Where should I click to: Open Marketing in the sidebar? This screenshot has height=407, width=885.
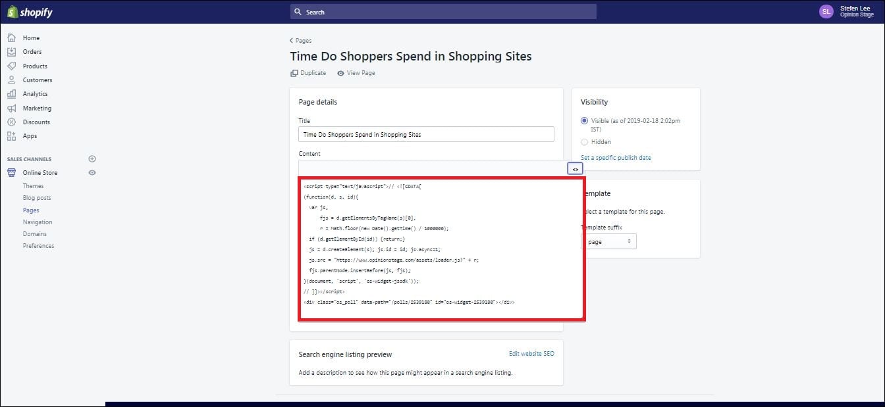tap(37, 108)
